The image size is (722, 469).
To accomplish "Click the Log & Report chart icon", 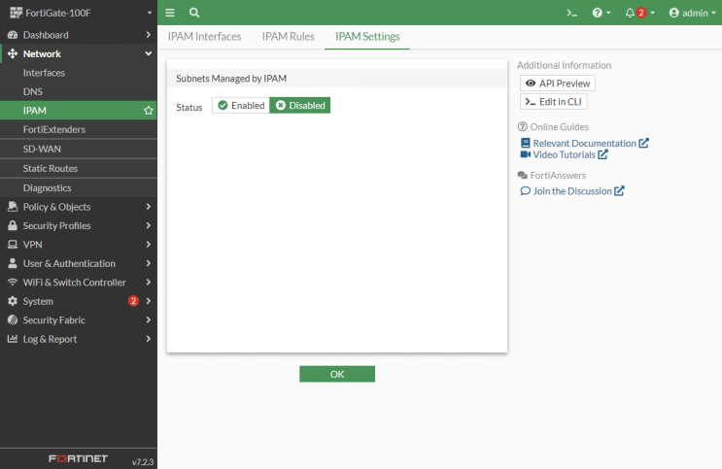I will tap(13, 339).
